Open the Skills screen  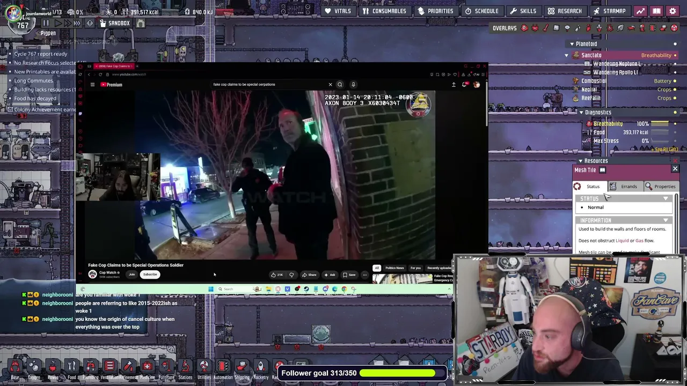pyautogui.click(x=523, y=11)
